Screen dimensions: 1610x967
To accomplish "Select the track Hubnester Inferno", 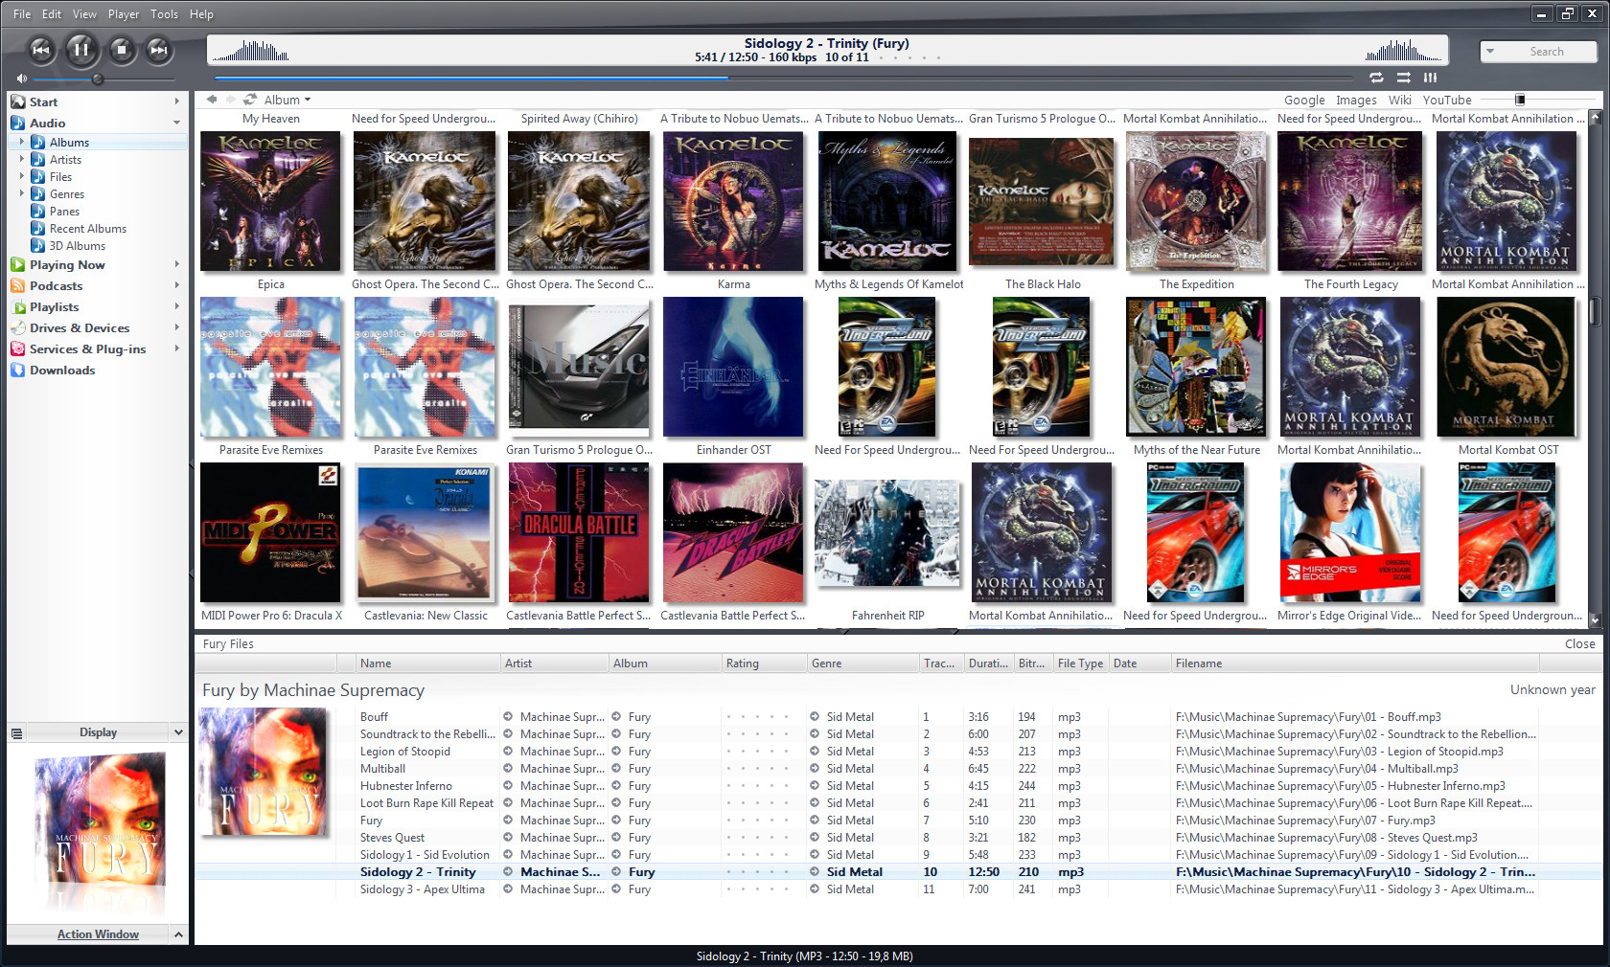I will pos(406,786).
